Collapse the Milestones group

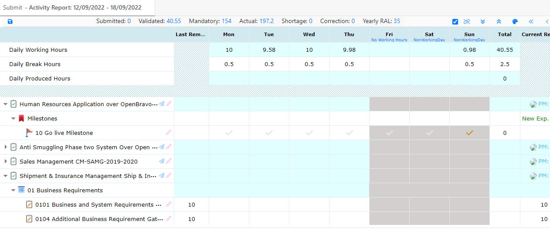[14, 118]
